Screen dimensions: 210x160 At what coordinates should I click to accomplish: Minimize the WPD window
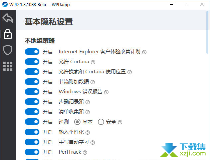(x=172, y=4)
